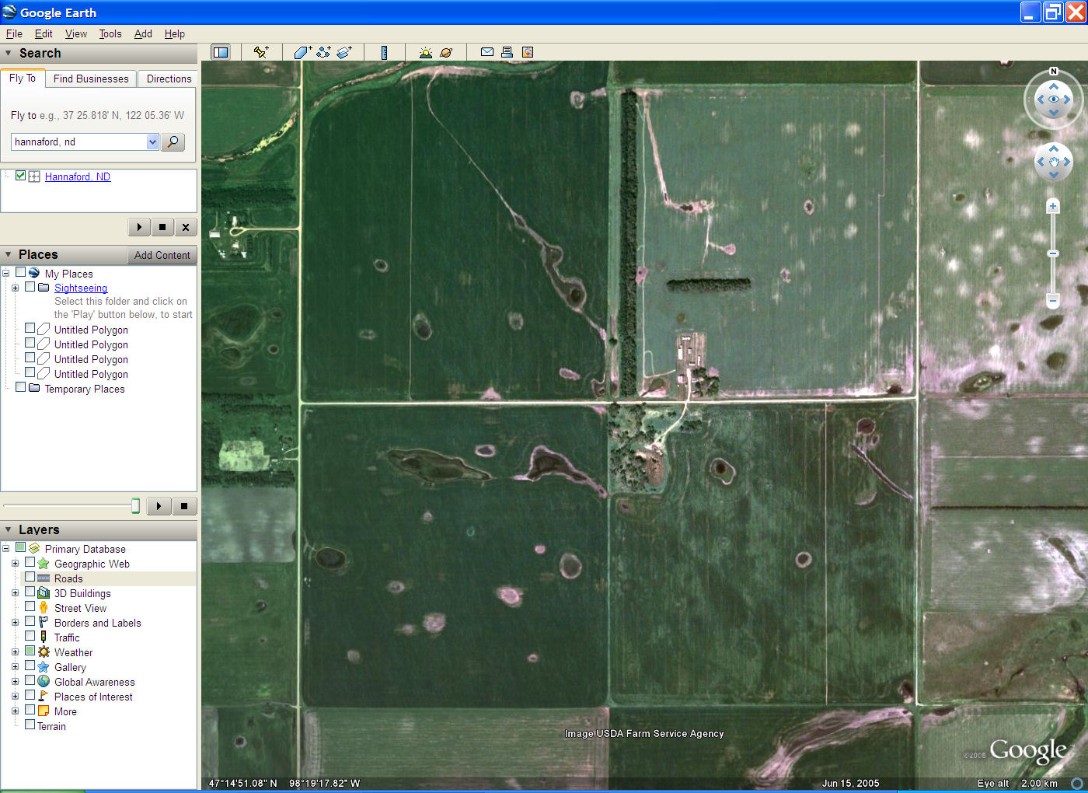Play the search results tour

click(139, 227)
